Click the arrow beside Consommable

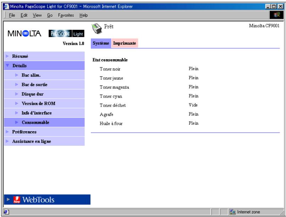point(17,122)
